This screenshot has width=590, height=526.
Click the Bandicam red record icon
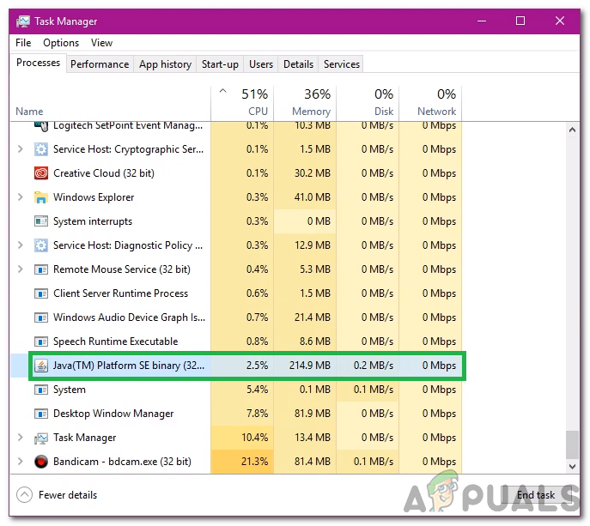(41, 462)
